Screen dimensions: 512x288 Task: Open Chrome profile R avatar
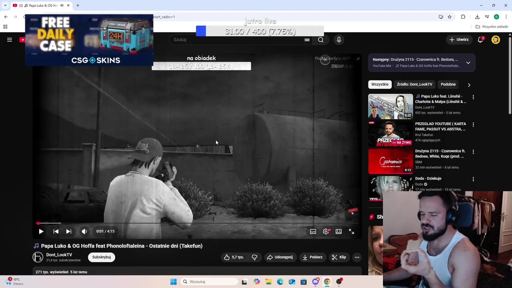coord(496,17)
